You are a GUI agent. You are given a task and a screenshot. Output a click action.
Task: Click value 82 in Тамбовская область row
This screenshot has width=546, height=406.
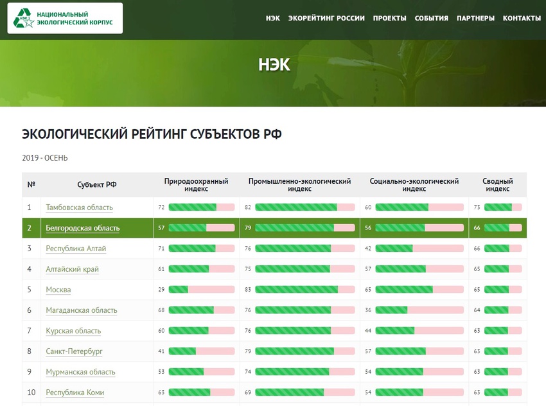248,207
